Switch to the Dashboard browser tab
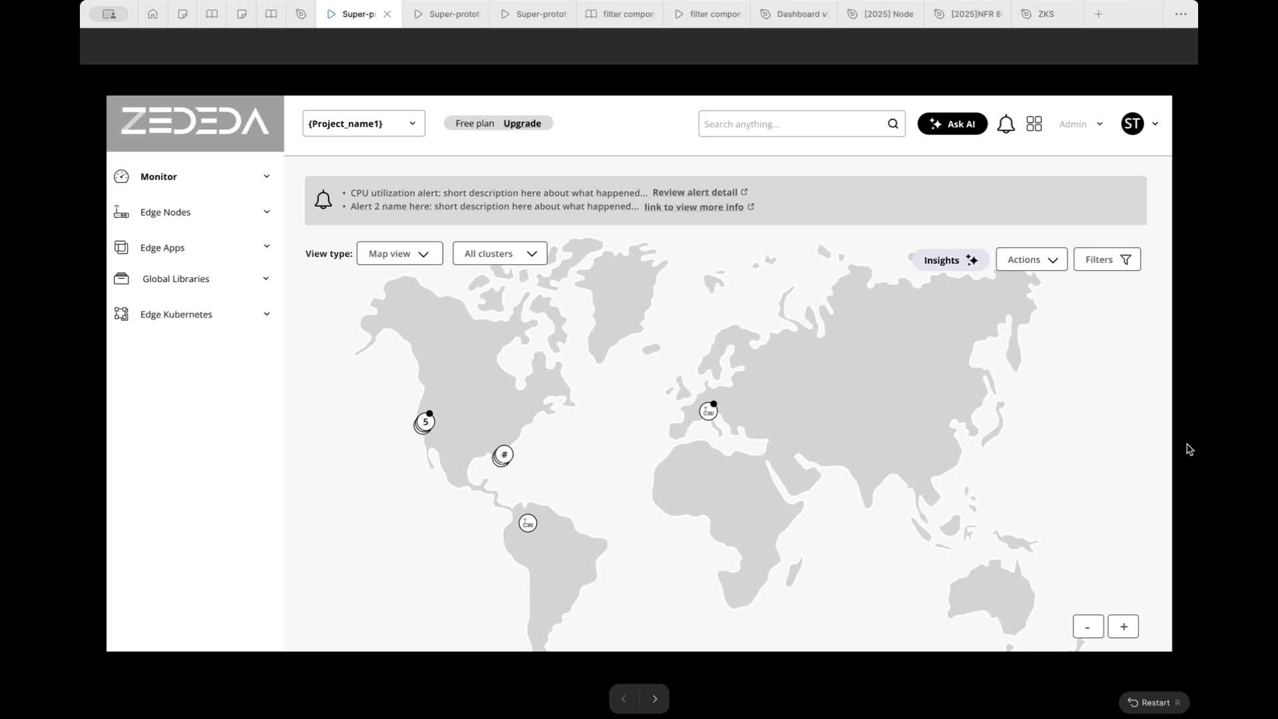 click(794, 14)
